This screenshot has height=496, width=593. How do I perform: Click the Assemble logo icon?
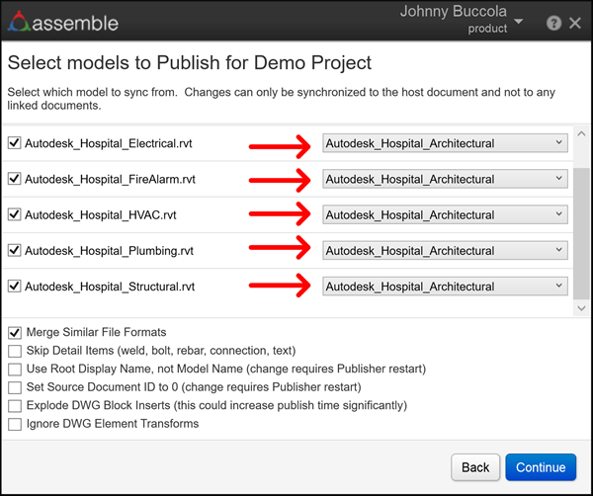click(19, 21)
